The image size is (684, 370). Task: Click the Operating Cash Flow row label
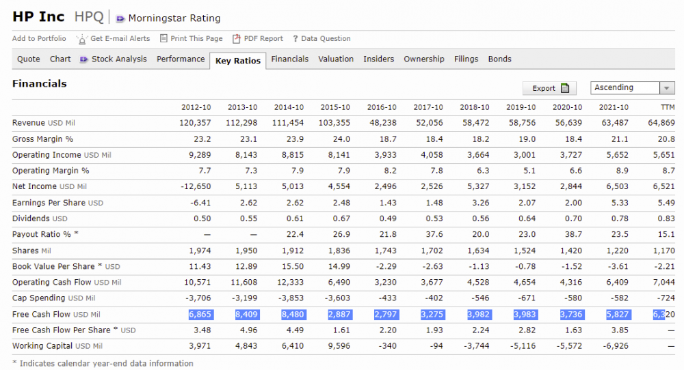[x=67, y=282]
